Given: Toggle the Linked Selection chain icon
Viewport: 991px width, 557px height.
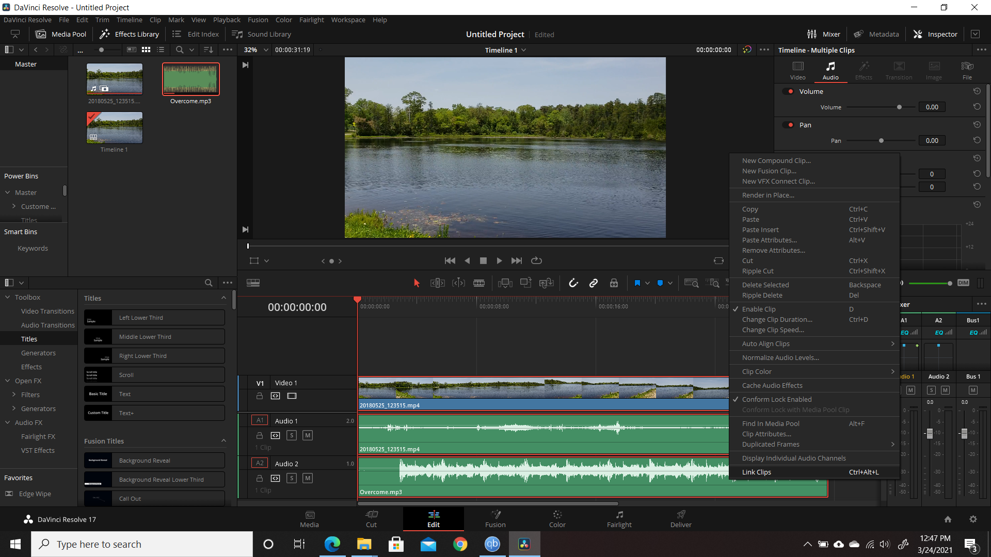Looking at the screenshot, I should pyautogui.click(x=594, y=283).
